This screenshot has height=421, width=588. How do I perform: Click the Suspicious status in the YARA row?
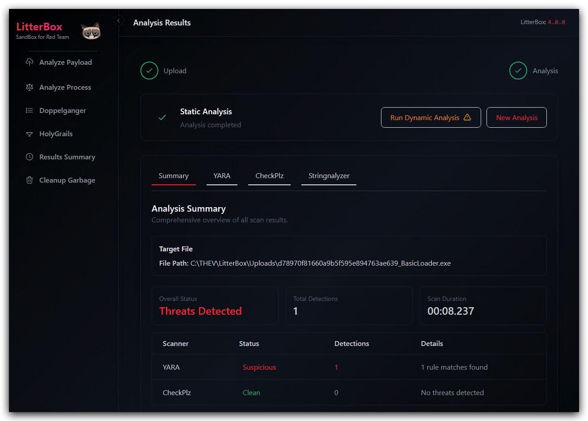(x=259, y=367)
